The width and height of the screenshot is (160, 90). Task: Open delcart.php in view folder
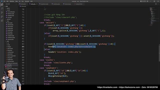10,26
